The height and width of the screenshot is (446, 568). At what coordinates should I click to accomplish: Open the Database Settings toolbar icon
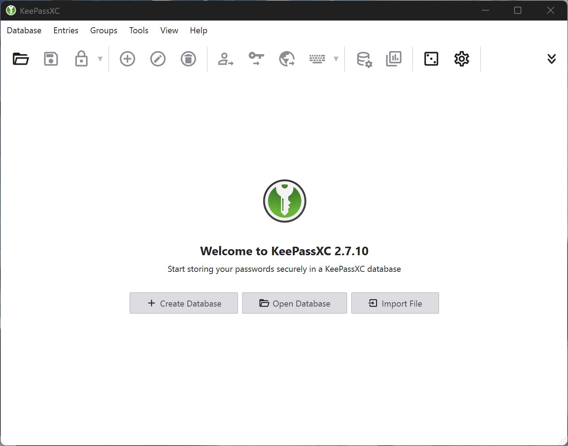tap(364, 59)
